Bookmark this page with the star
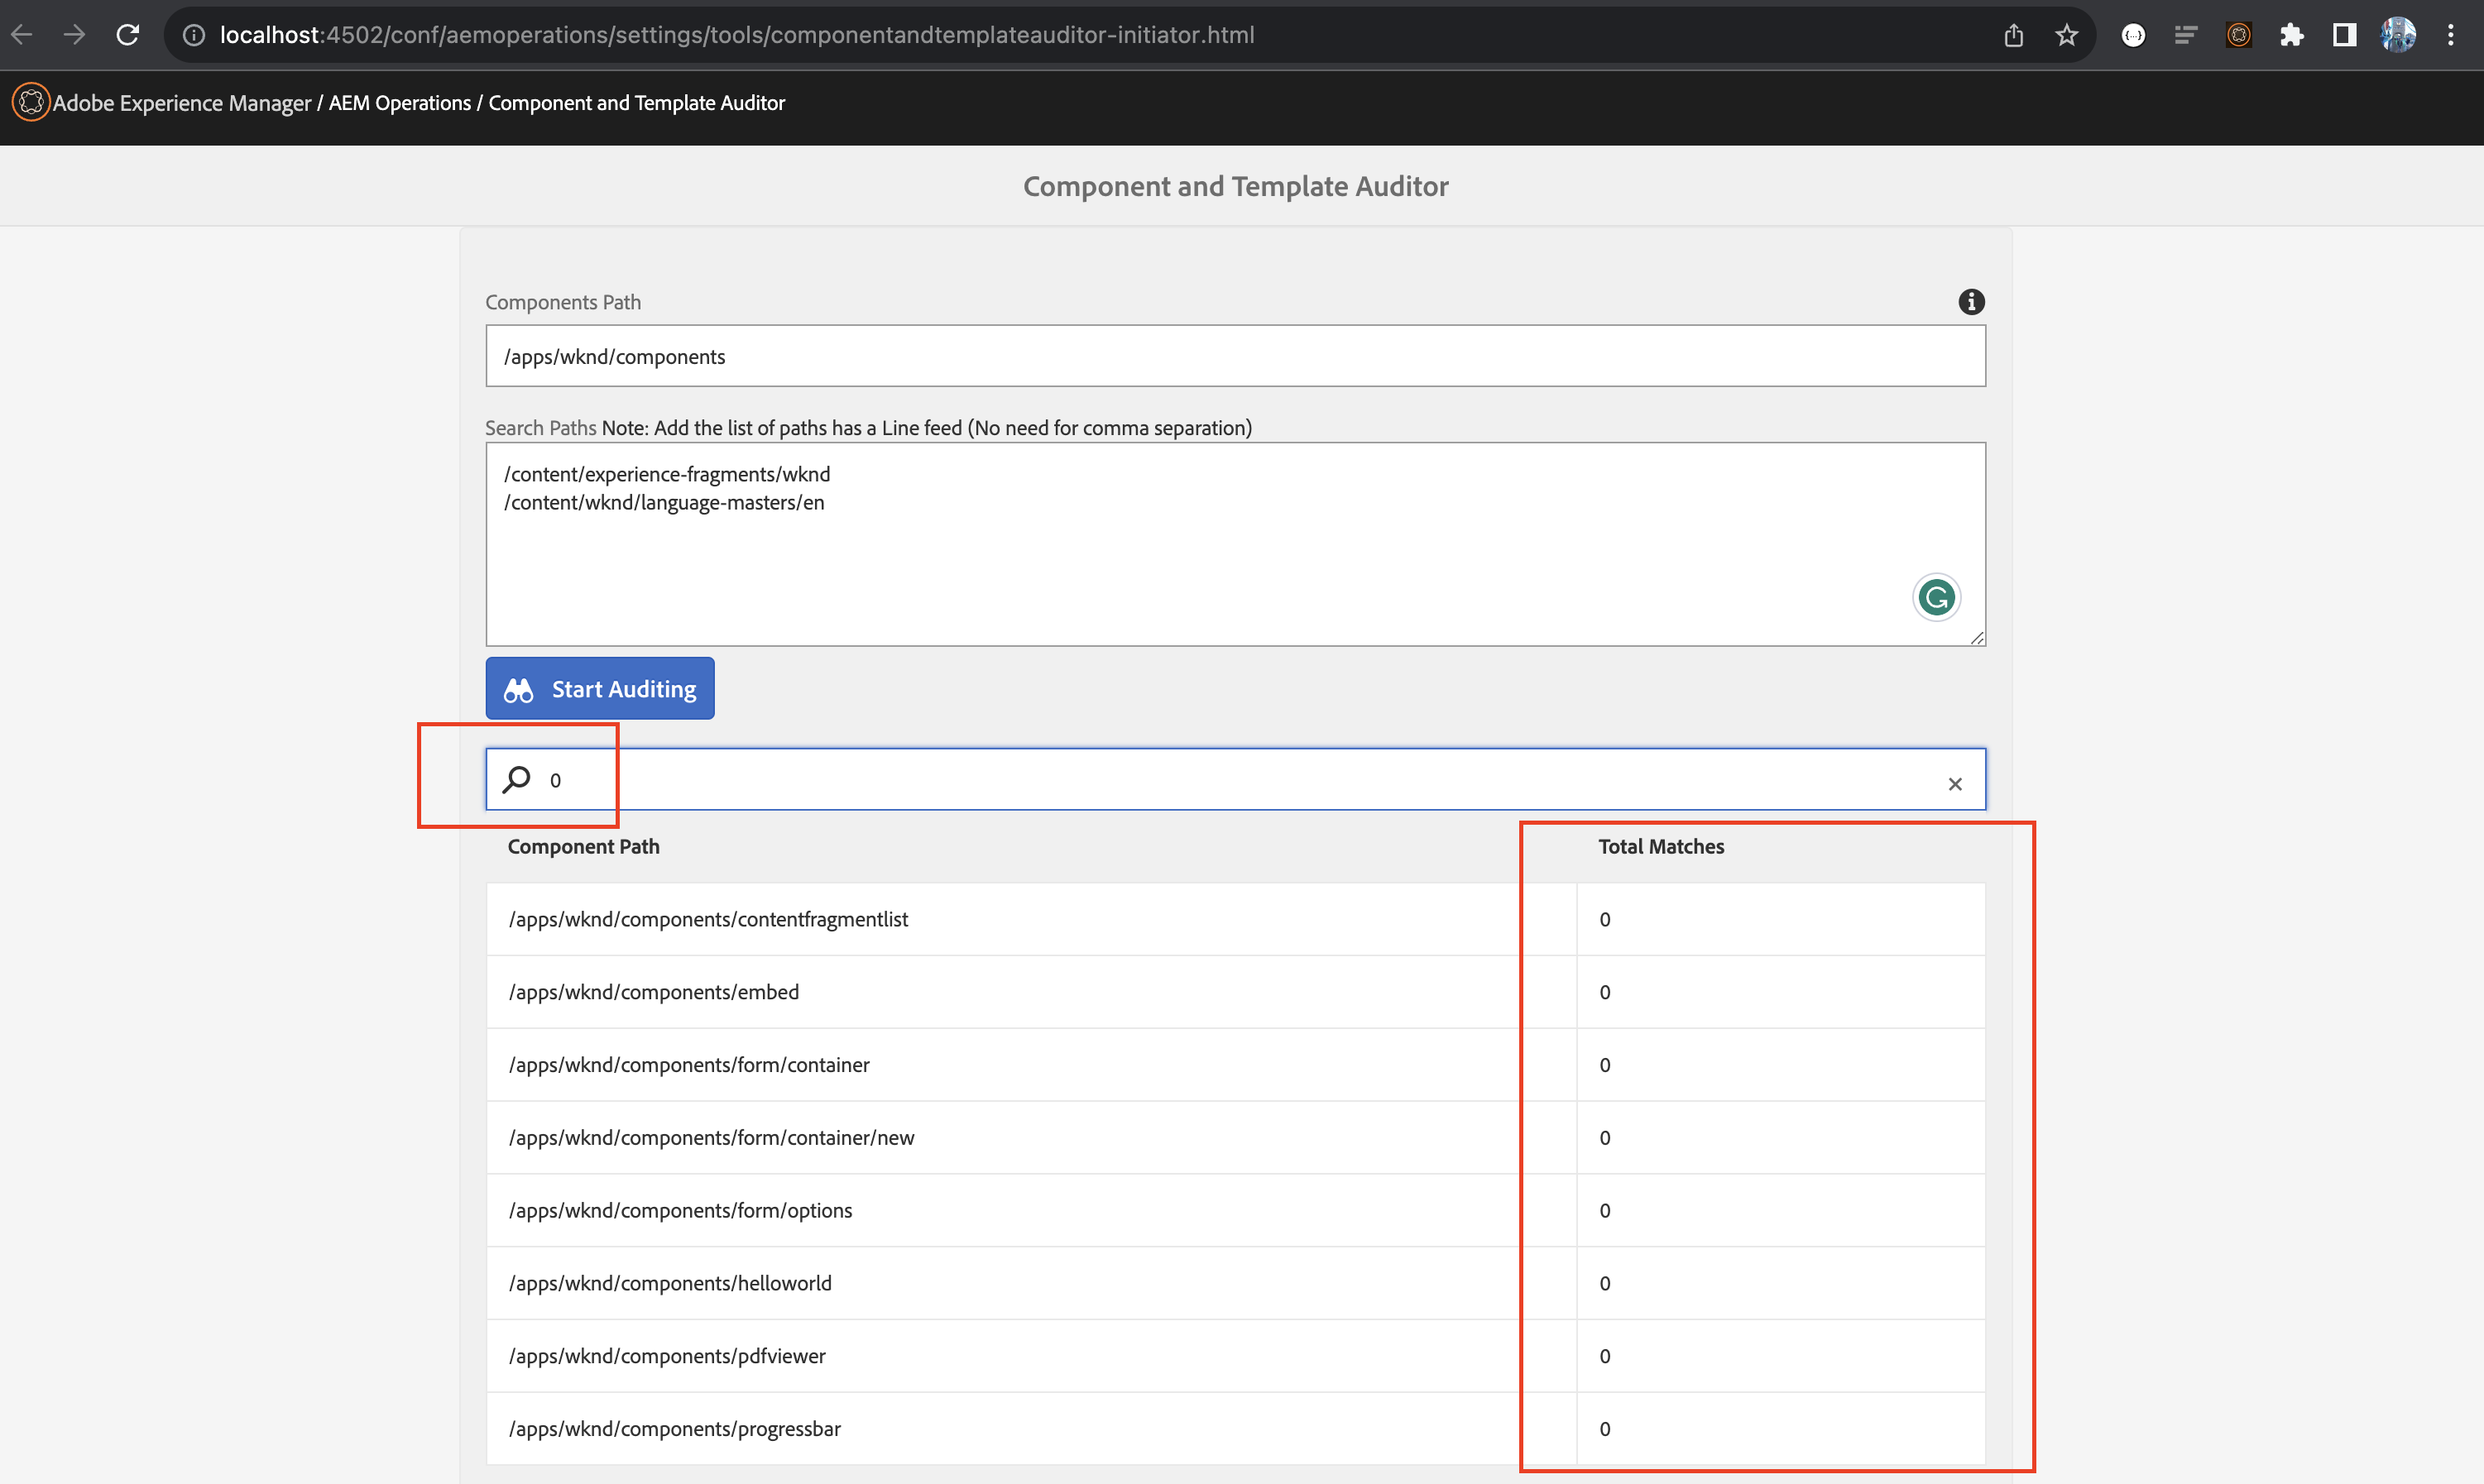Image resolution: width=2484 pixels, height=1484 pixels. [2066, 35]
